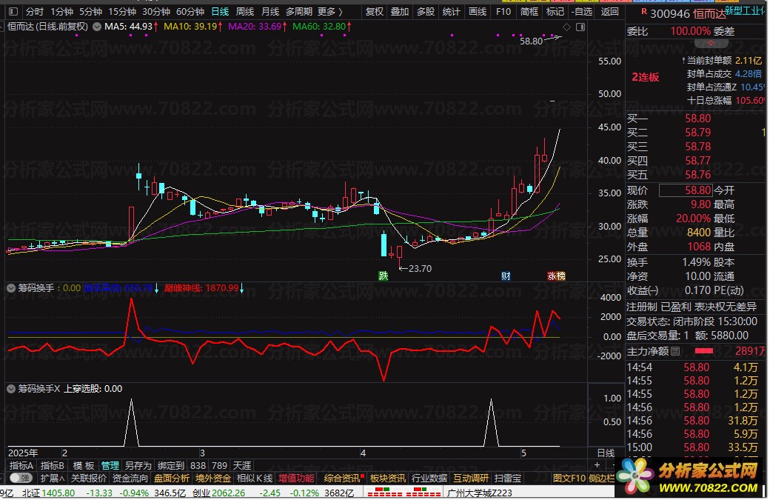The width and height of the screenshot is (770, 500).
Task: Click the diamond icon at chart top-right
Action: (x=566, y=27)
